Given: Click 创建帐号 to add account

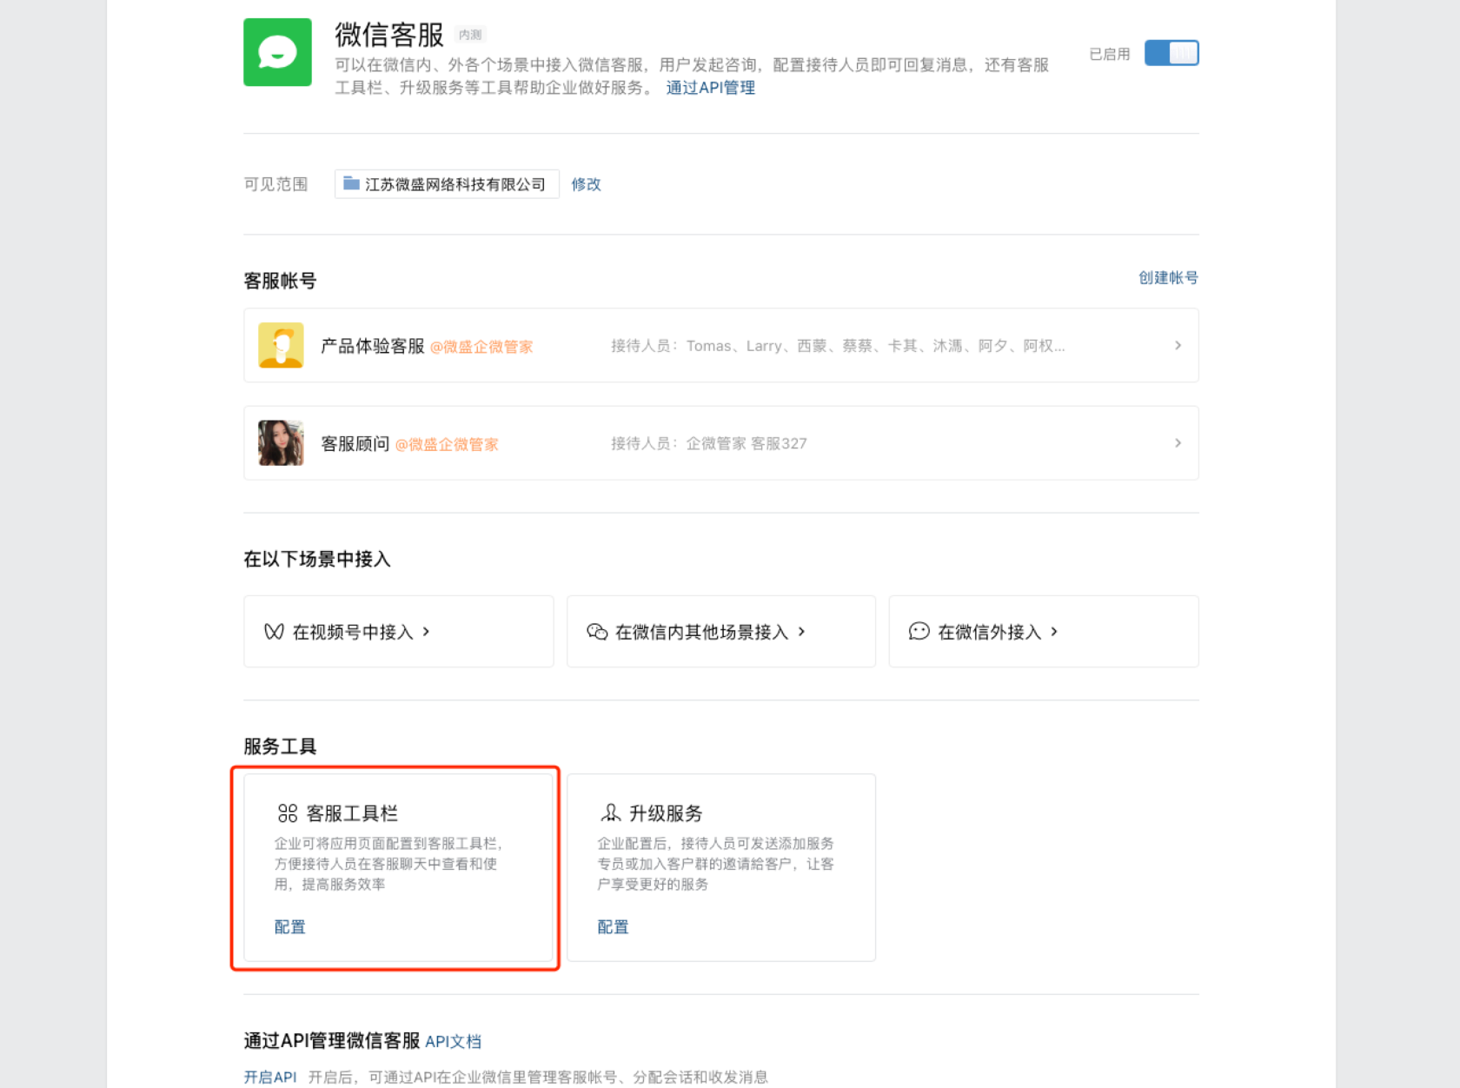Looking at the screenshot, I should point(1168,278).
